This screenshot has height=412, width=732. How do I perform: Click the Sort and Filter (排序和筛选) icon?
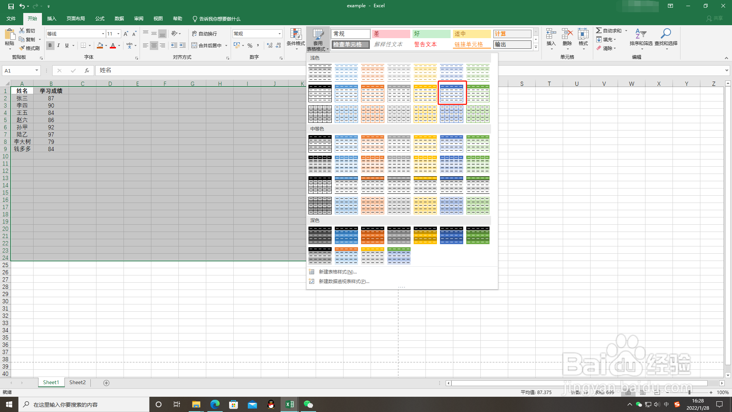coord(640,34)
